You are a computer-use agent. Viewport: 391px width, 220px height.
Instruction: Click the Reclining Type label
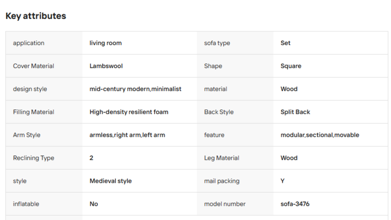33,158
